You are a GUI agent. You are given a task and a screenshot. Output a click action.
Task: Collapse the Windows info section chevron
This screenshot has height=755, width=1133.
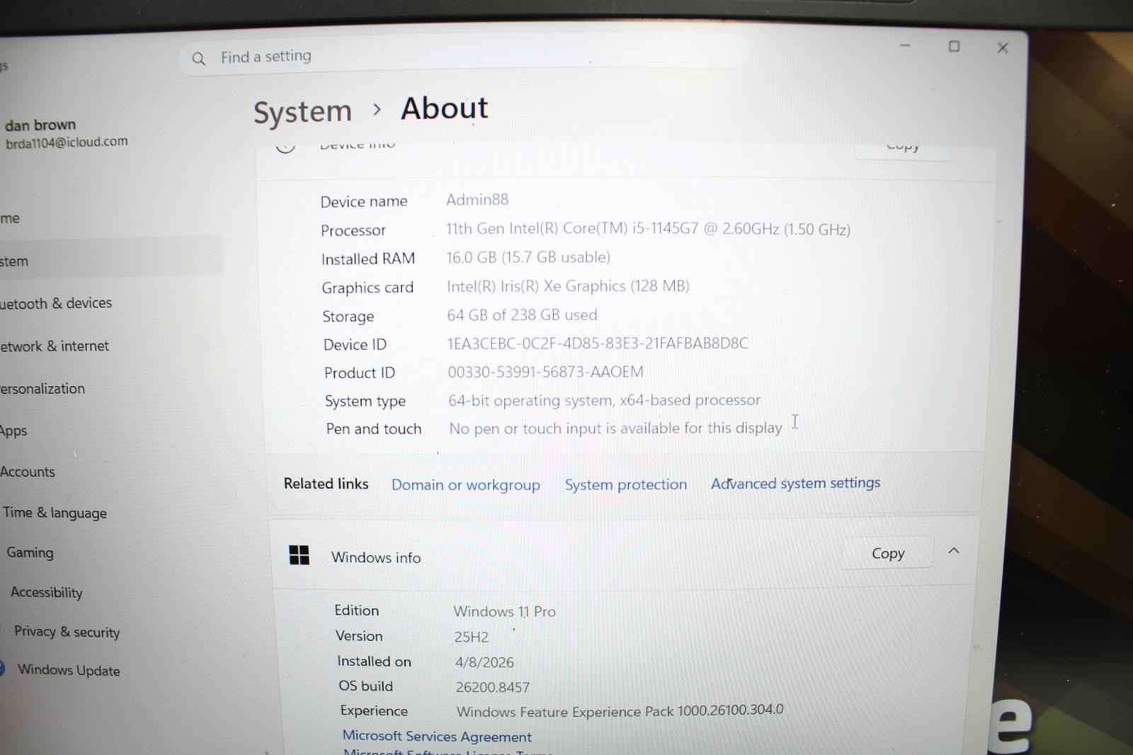(x=954, y=551)
